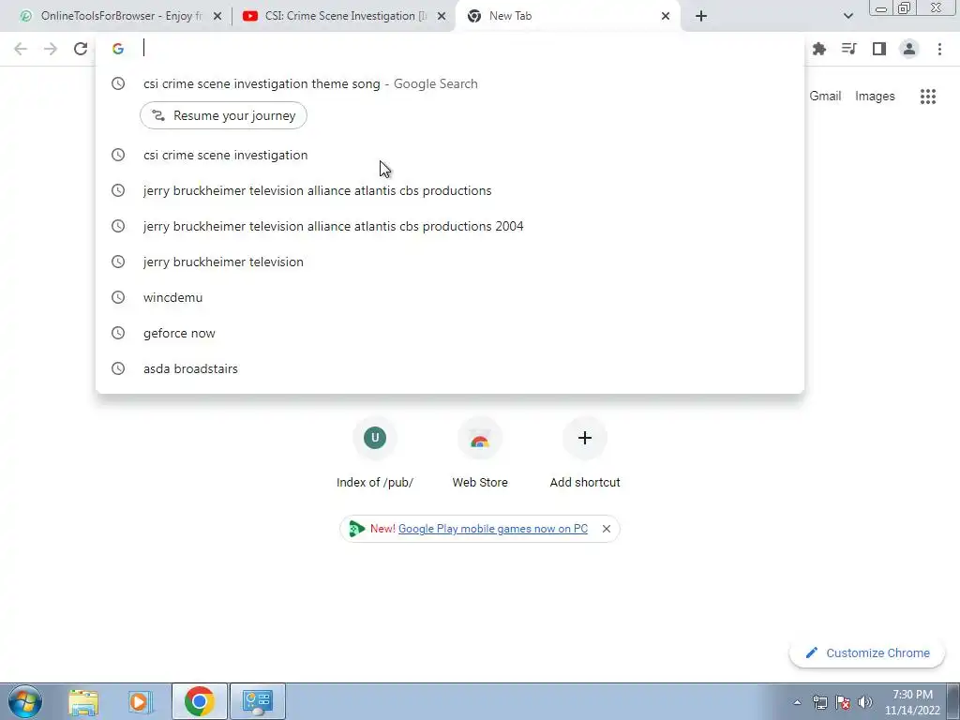Pick the suggestion ending in 'cbs productions 2004'
This screenshot has width=960, height=720.
coord(450,226)
